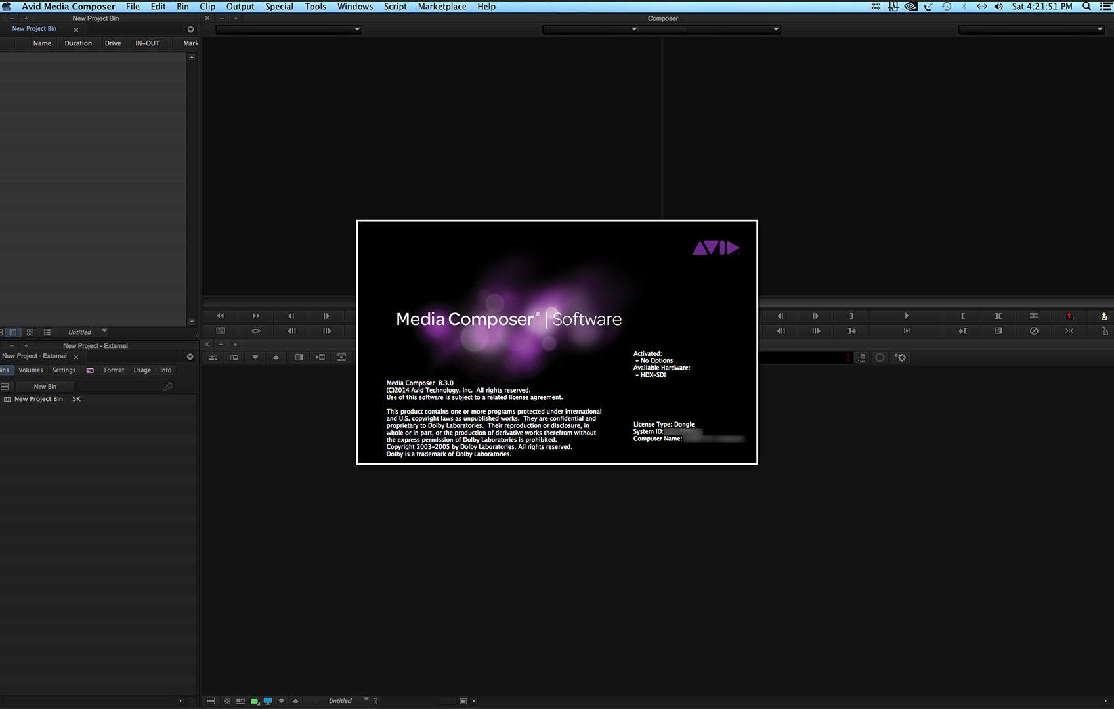Image resolution: width=1114 pixels, height=709 pixels.
Task: Click the IN-OUT column header
Action: tap(148, 43)
